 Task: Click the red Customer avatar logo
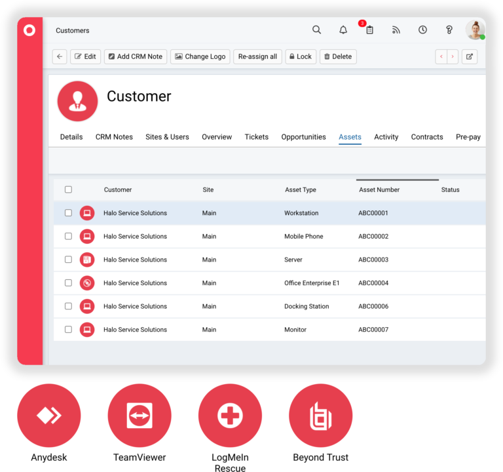(x=78, y=101)
